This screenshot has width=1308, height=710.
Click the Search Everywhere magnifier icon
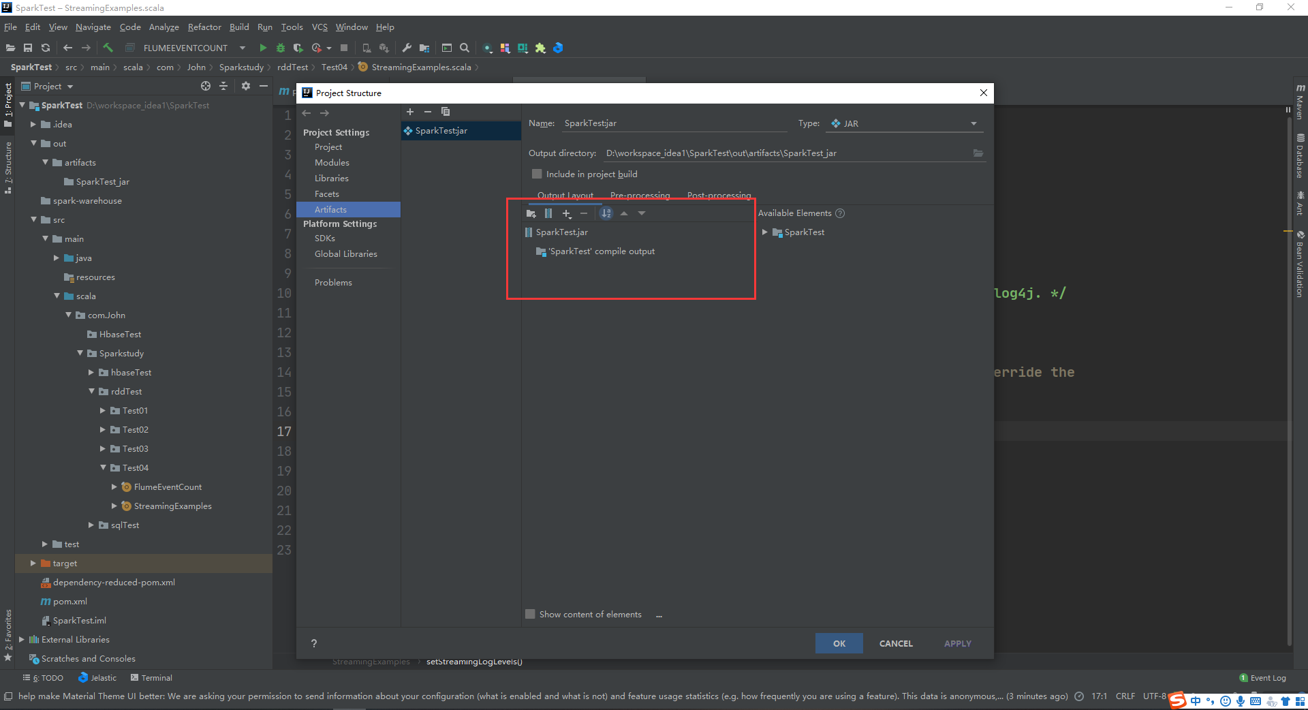465,48
